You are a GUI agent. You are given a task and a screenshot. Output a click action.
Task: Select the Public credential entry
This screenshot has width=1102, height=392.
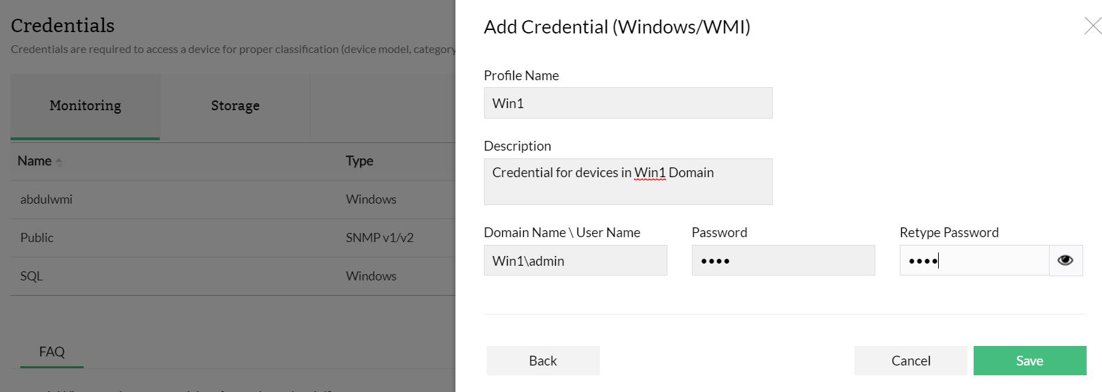pos(37,238)
